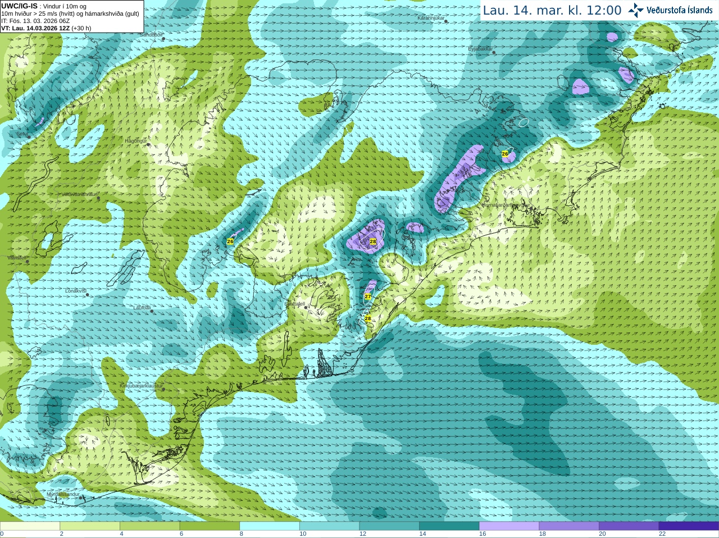Select the Lónakvísl station label
This screenshot has height=538, width=719.
pyautogui.click(x=76, y=291)
